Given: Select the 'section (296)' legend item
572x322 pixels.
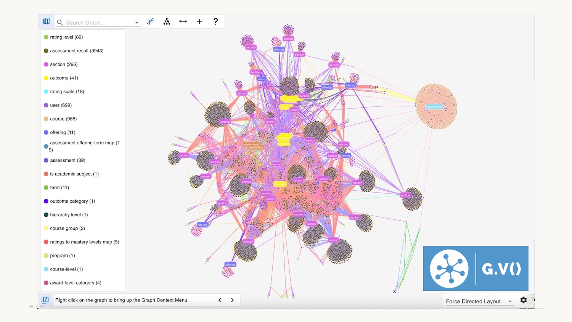Looking at the screenshot, I should [x=63, y=64].
